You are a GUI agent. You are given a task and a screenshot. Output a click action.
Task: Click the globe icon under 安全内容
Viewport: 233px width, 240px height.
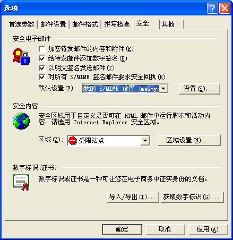21,121
